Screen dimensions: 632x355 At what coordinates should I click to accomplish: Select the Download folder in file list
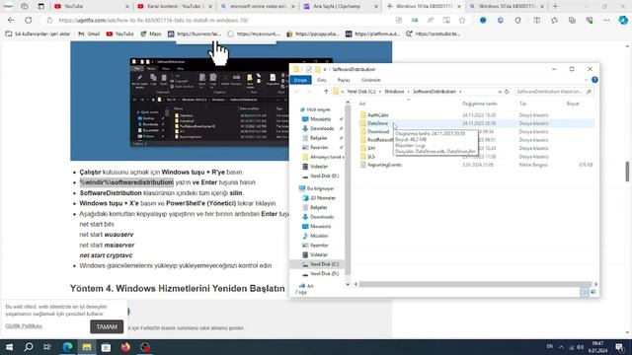pyautogui.click(x=378, y=131)
